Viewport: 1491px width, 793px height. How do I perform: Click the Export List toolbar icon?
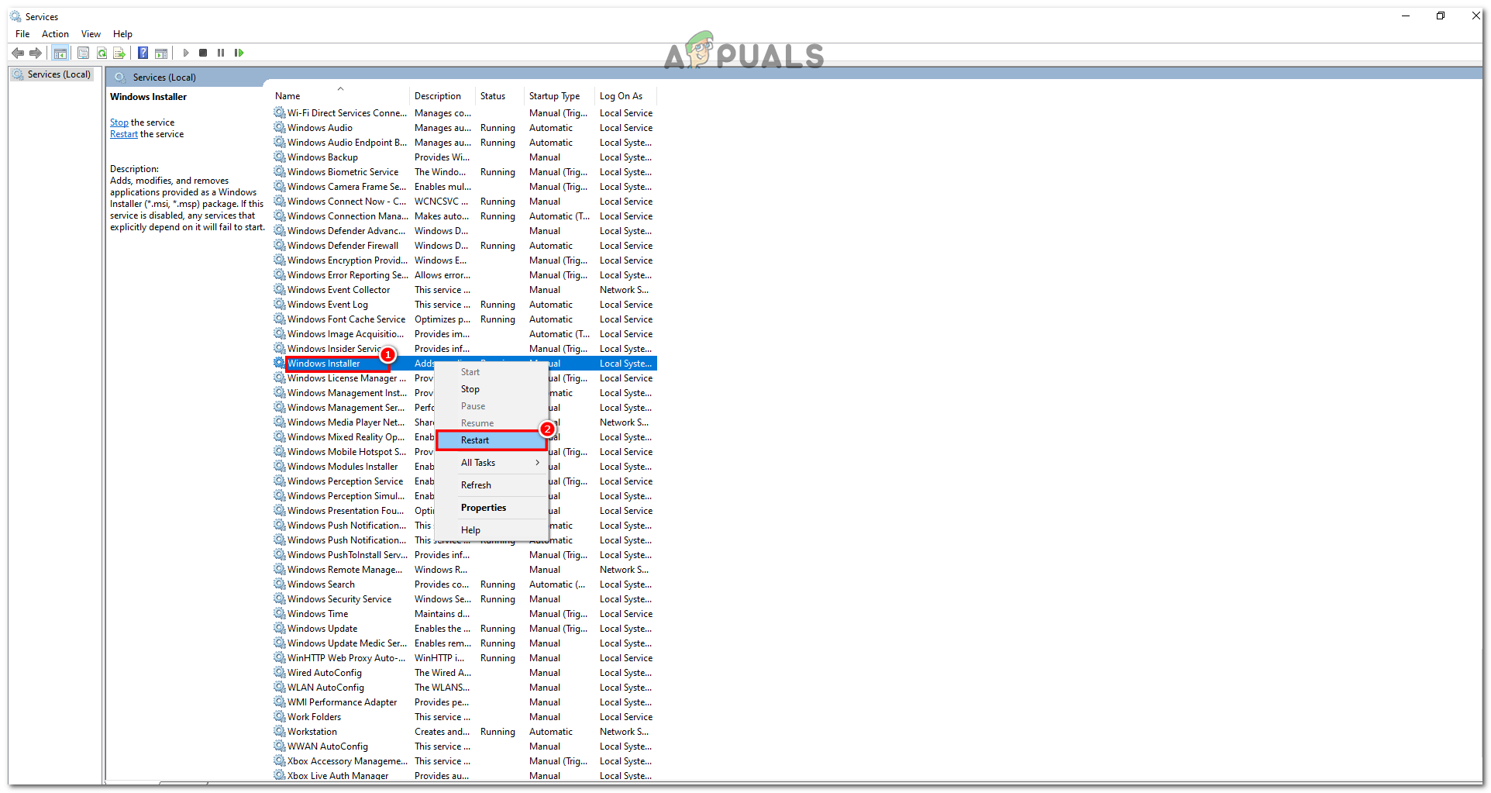(120, 53)
